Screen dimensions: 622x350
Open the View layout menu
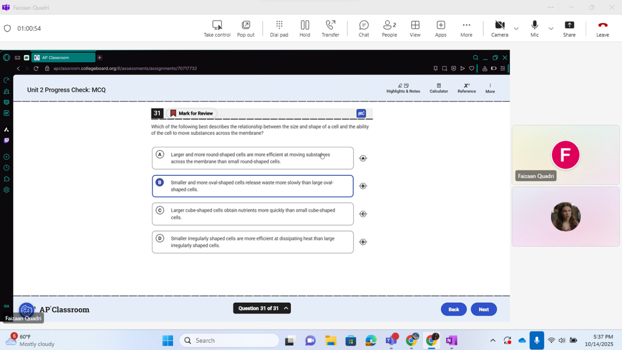coord(415,28)
